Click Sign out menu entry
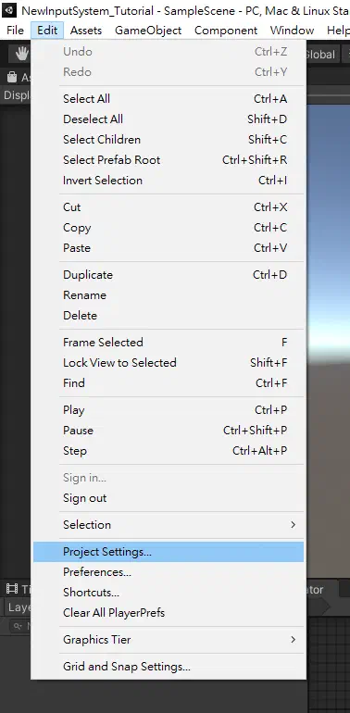 click(169, 498)
